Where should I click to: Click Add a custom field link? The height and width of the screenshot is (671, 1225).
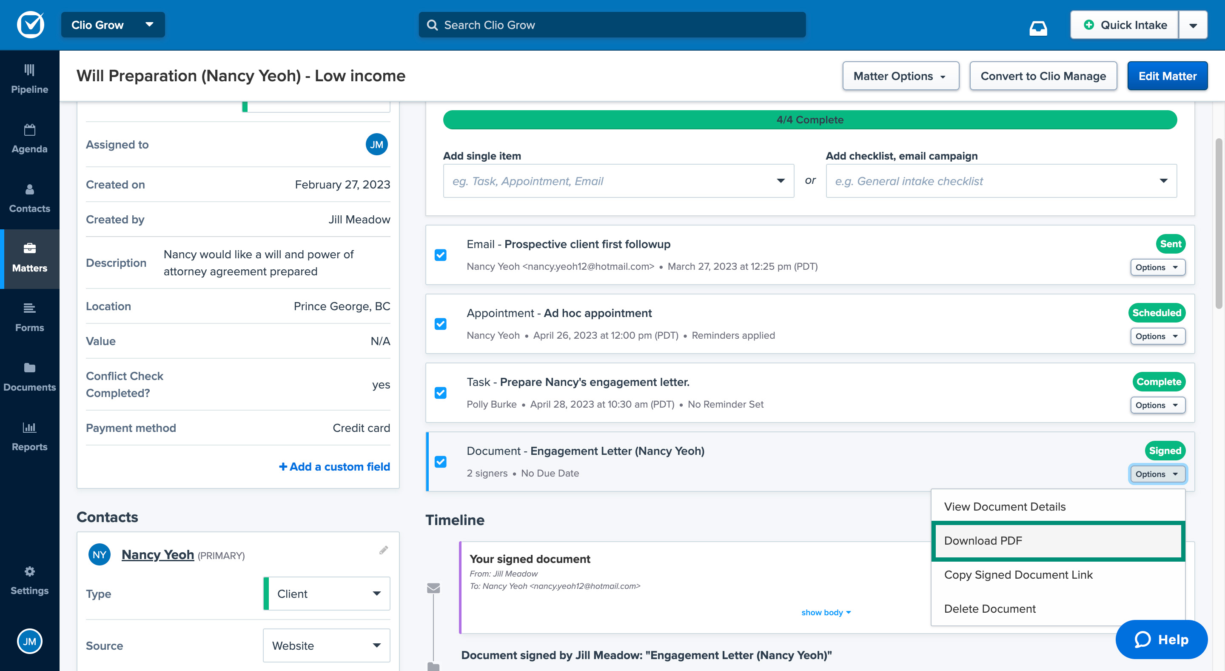click(x=334, y=466)
